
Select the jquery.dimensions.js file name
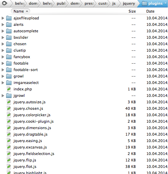(32, 128)
